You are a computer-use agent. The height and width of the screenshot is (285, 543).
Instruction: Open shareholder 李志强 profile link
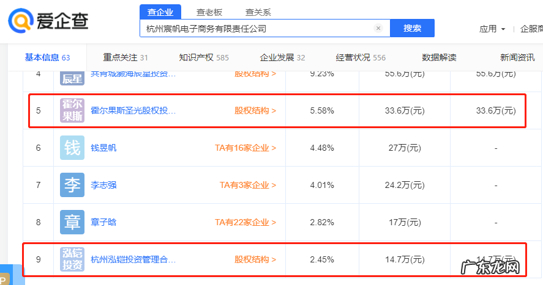[x=103, y=185]
